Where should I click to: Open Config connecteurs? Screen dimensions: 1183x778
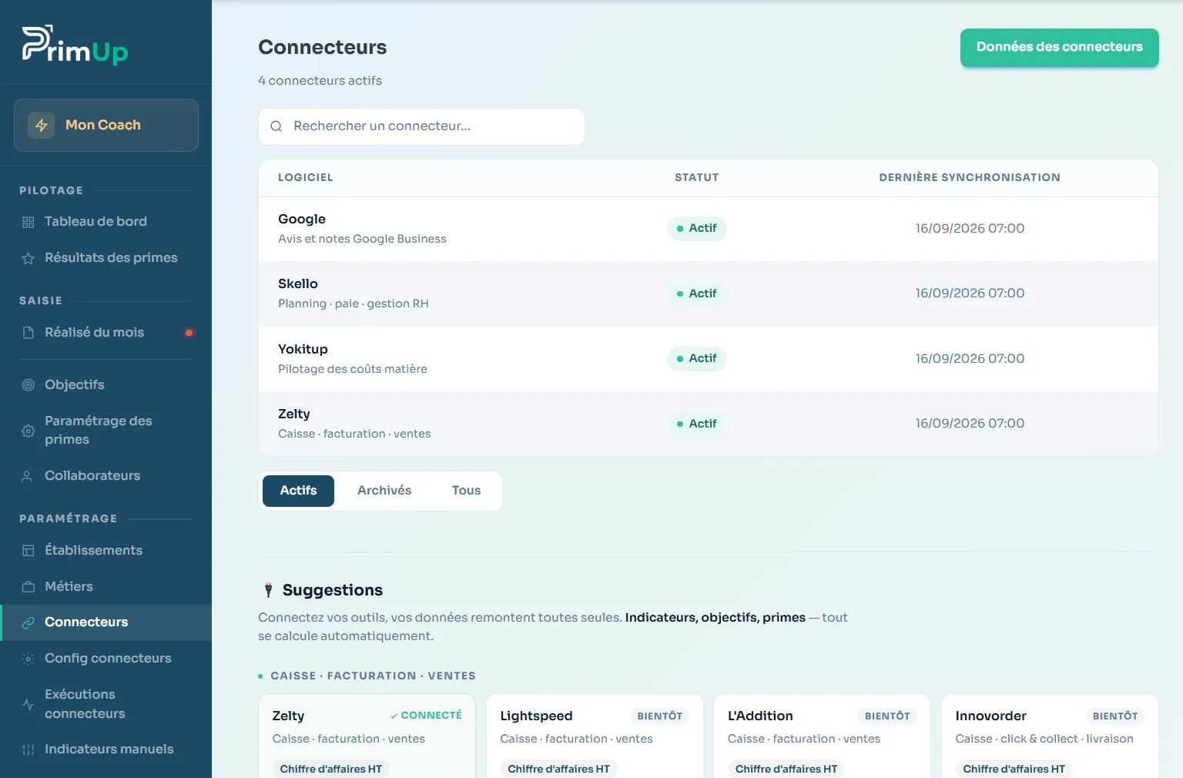[106, 659]
